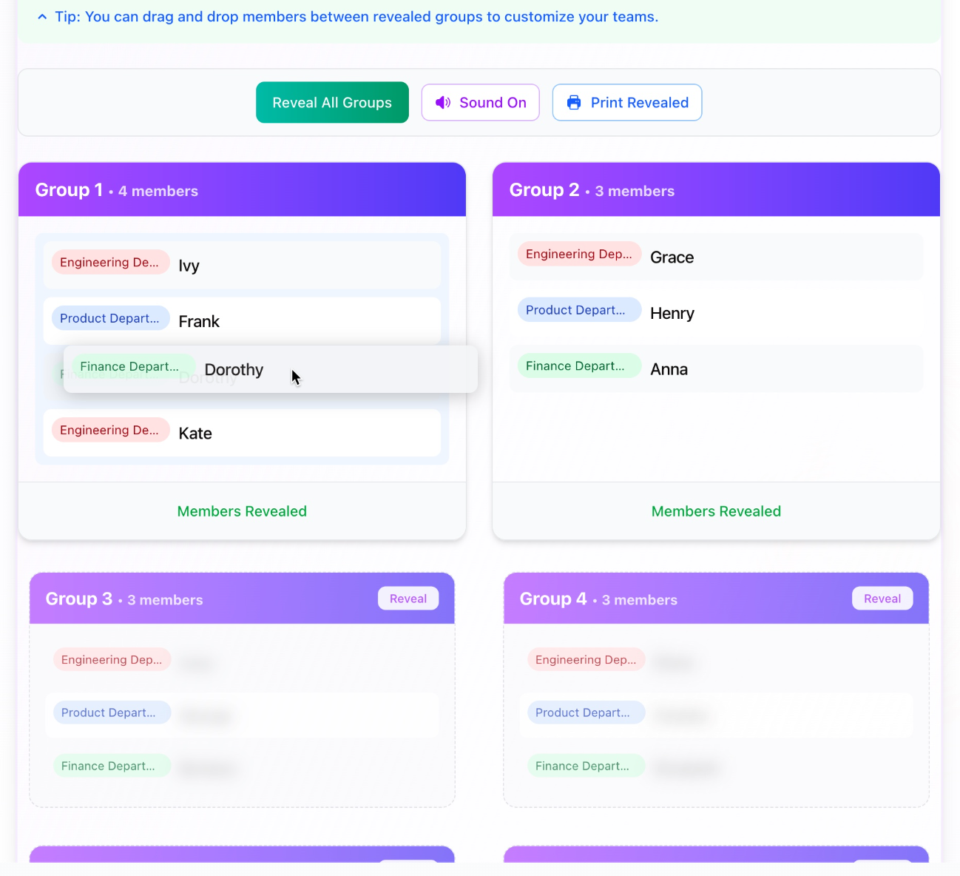Click Kate's member row
This screenshot has height=876, width=960.
click(242, 433)
